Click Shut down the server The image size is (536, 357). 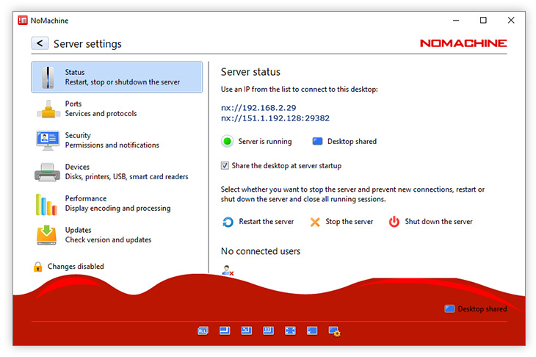coord(430,222)
